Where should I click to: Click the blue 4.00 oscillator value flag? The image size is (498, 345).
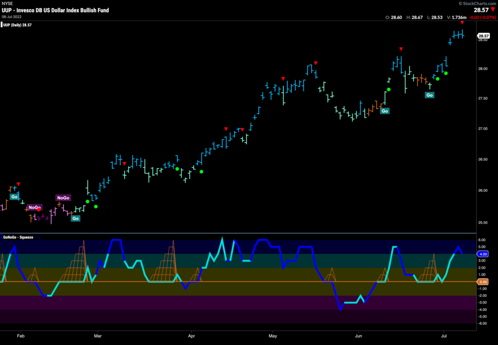483,254
